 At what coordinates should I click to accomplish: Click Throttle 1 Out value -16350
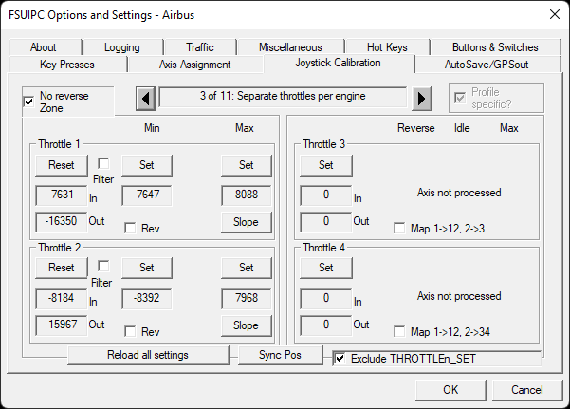(x=61, y=222)
